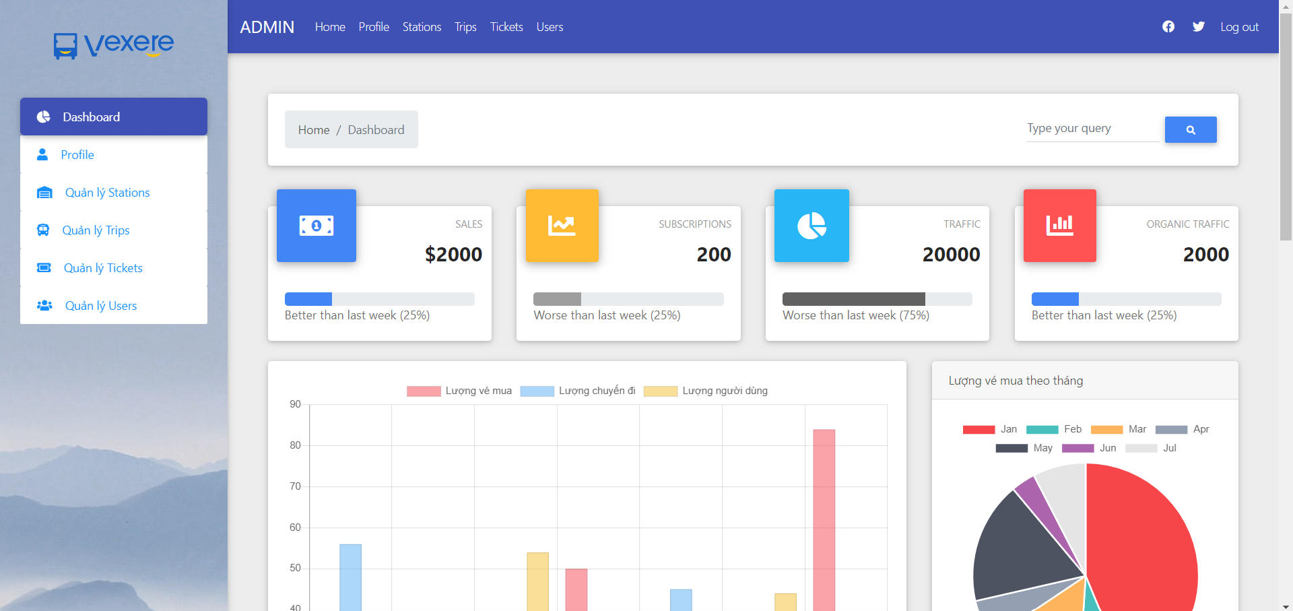Click the person icon next to Profile in sidebar
The image size is (1293, 611).
(44, 154)
